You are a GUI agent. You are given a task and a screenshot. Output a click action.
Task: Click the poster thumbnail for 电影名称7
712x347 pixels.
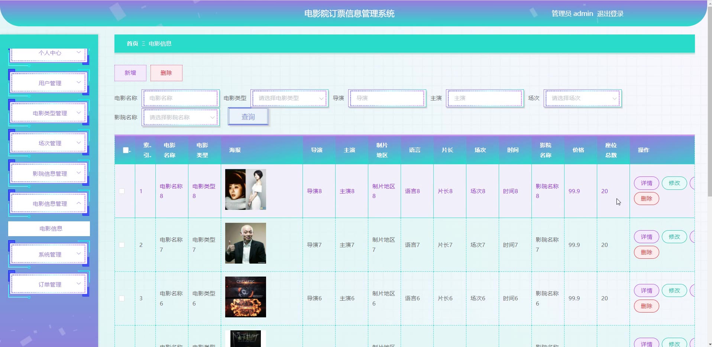(x=246, y=243)
